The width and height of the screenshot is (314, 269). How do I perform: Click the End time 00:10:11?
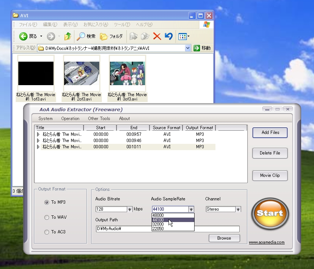pos(134,147)
